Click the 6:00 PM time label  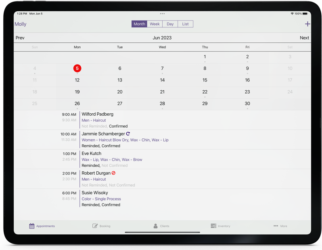click(x=69, y=193)
